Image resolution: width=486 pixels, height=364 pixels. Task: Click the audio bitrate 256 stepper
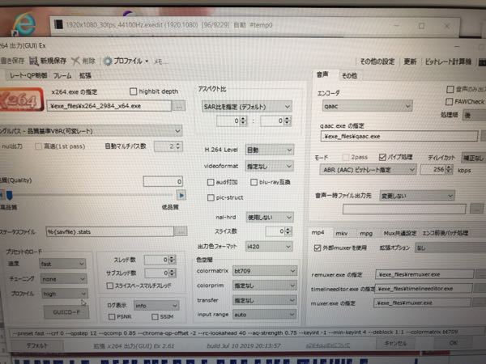coord(449,170)
